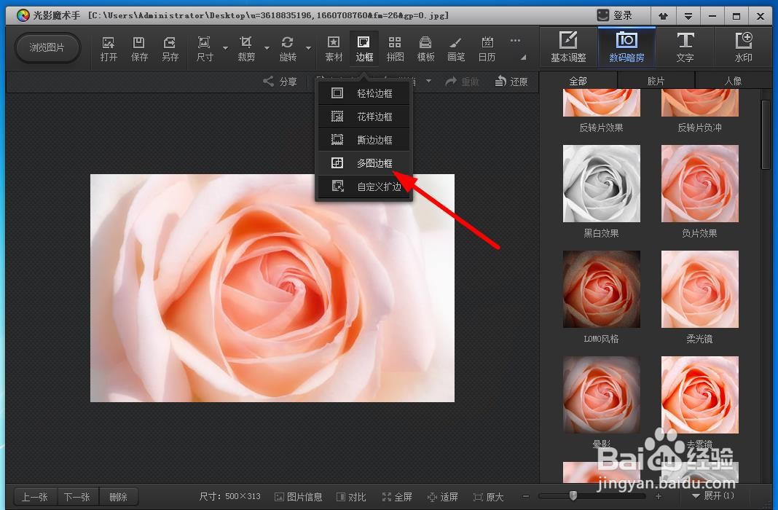Open the 日历 calendar tool
This screenshot has width=778, height=510.
coord(487,49)
